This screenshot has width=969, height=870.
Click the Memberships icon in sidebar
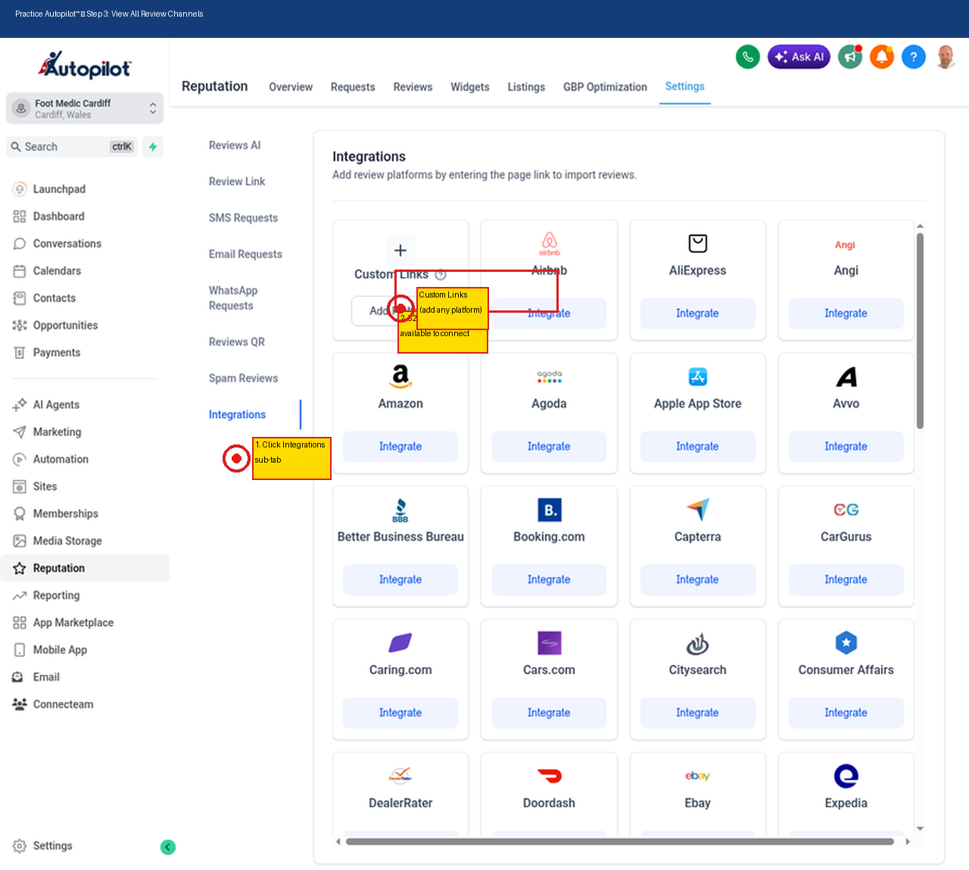[20, 514]
